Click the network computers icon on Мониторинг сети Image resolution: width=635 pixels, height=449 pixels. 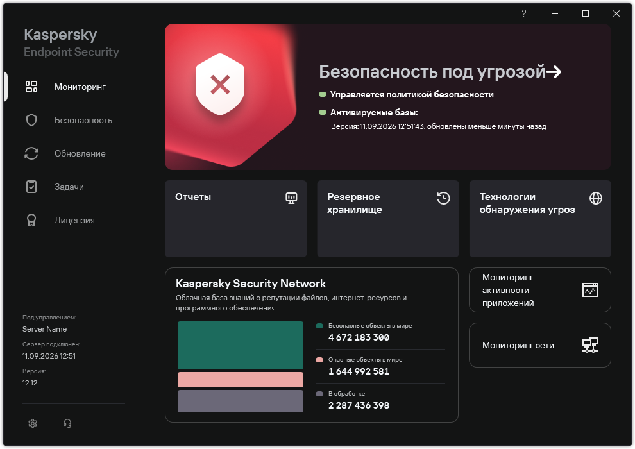590,345
